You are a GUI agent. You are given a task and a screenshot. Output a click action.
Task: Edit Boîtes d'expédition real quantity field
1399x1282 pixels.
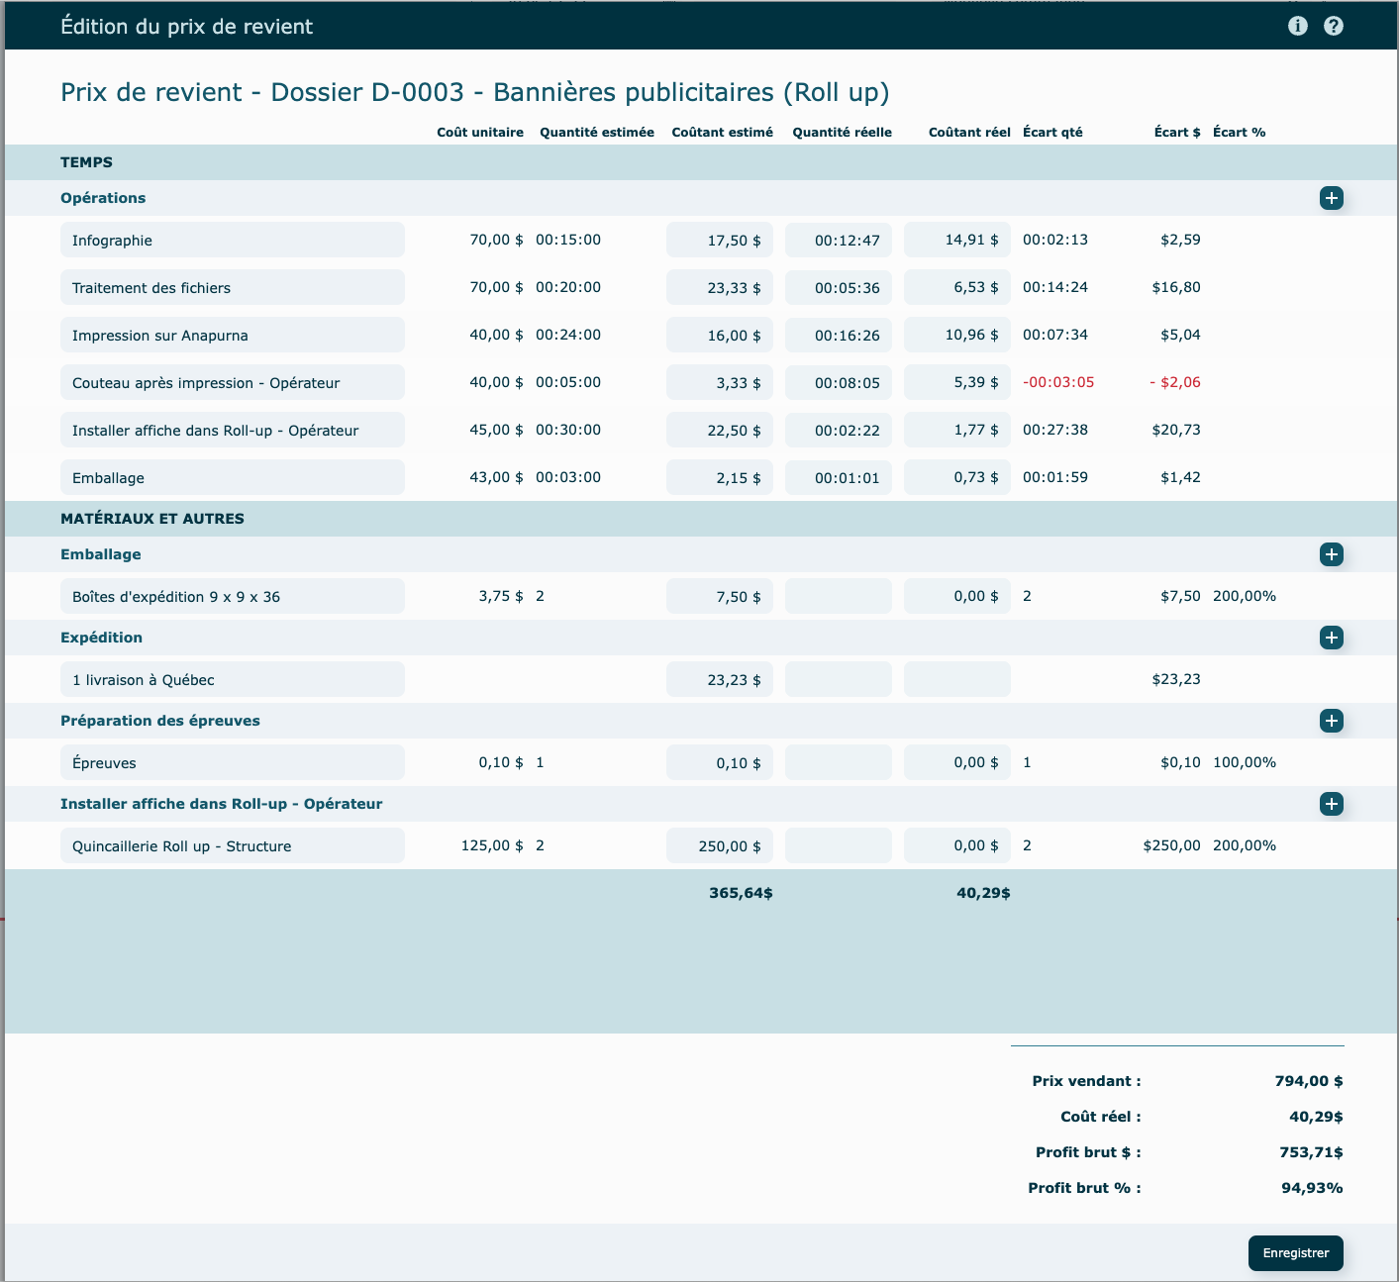coord(838,596)
